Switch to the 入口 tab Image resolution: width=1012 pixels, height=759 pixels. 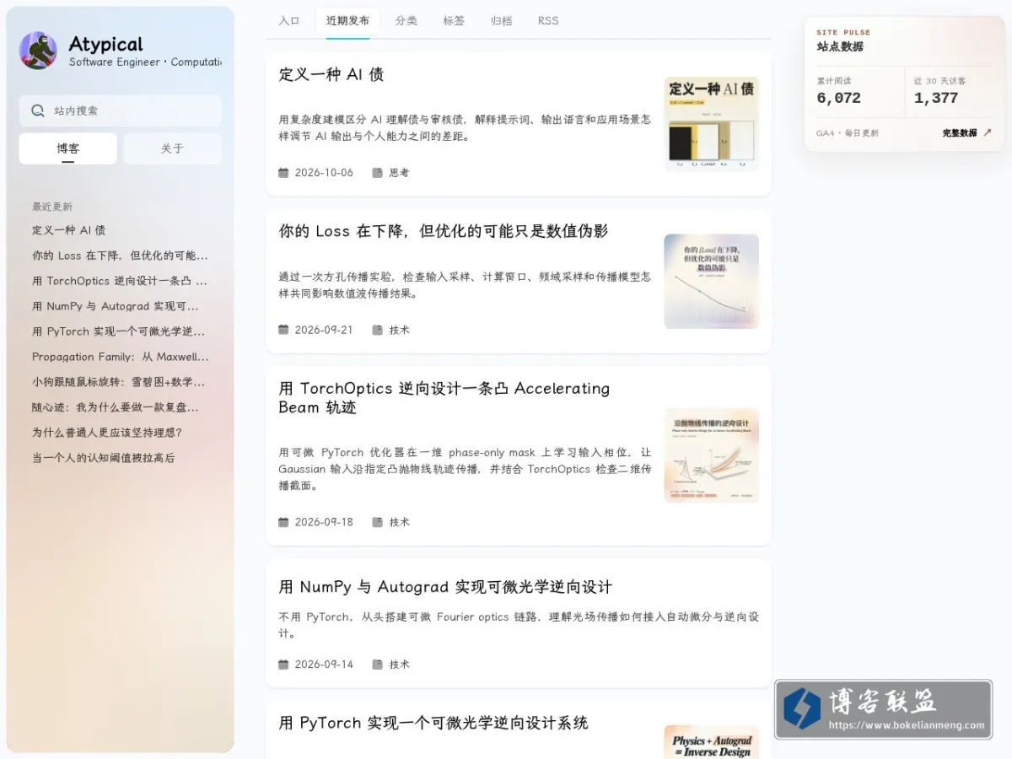pyautogui.click(x=289, y=21)
